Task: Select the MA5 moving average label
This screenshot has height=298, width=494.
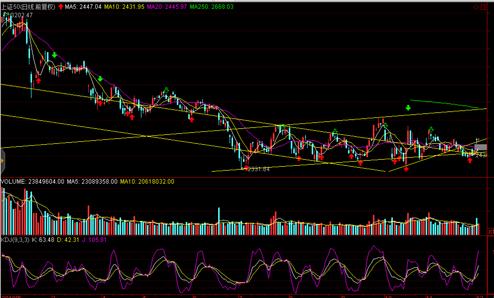Action: click(83, 7)
